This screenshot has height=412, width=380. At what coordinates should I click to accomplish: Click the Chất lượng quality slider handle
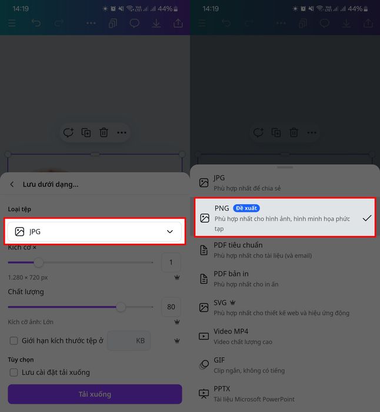point(121,307)
